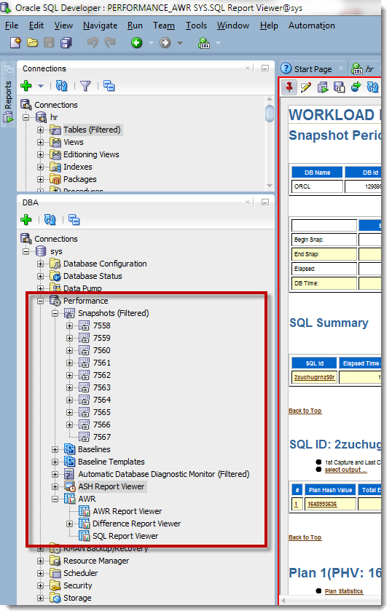Expand the Difference Report Viewer node
This screenshot has height=616, width=392.
pyautogui.click(x=70, y=524)
